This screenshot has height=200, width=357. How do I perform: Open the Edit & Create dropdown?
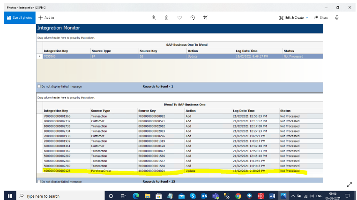(293, 18)
